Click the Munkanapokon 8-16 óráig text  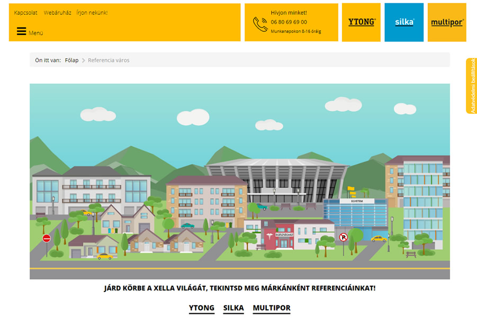pyautogui.click(x=296, y=31)
